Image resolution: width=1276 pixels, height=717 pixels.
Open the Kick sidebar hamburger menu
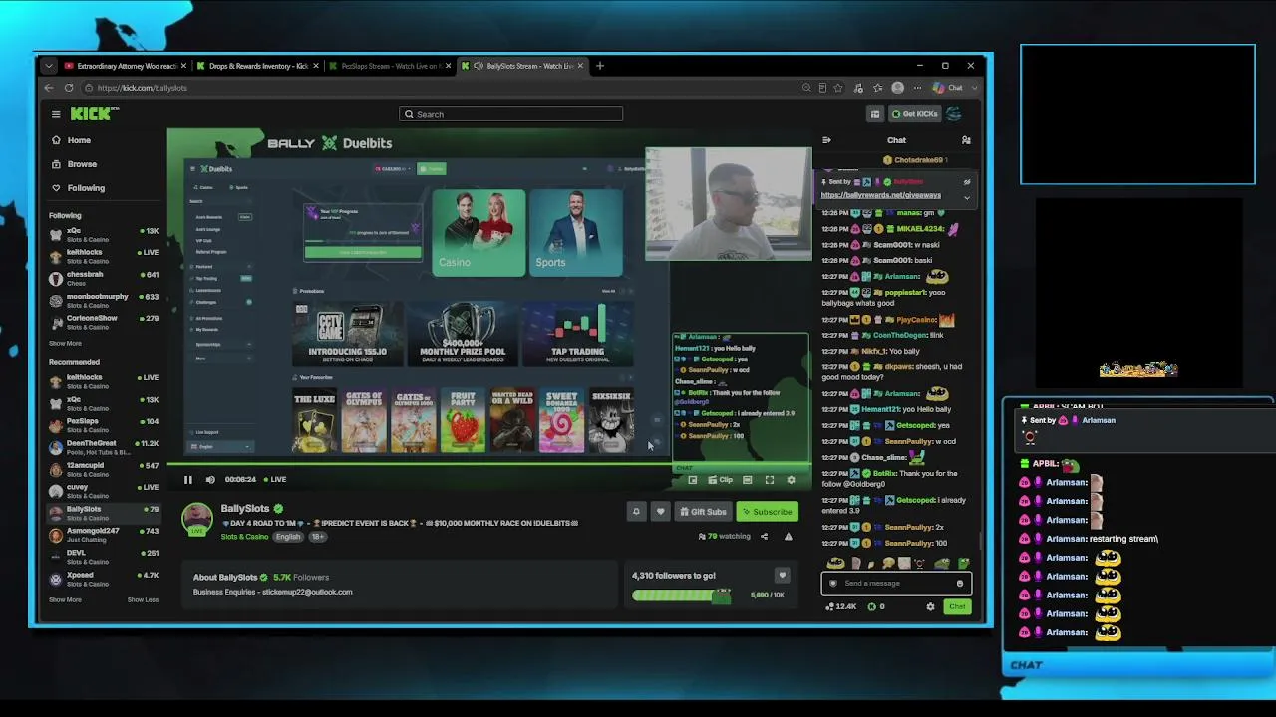point(56,114)
